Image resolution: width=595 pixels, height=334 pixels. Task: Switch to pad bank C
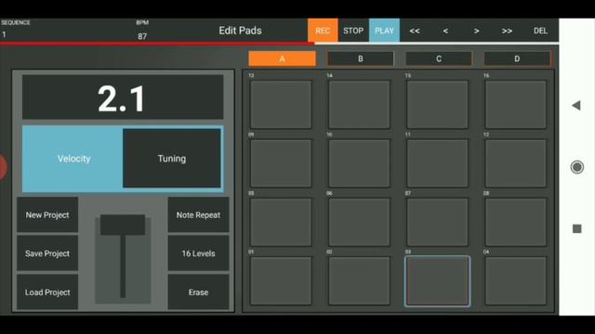coord(439,58)
